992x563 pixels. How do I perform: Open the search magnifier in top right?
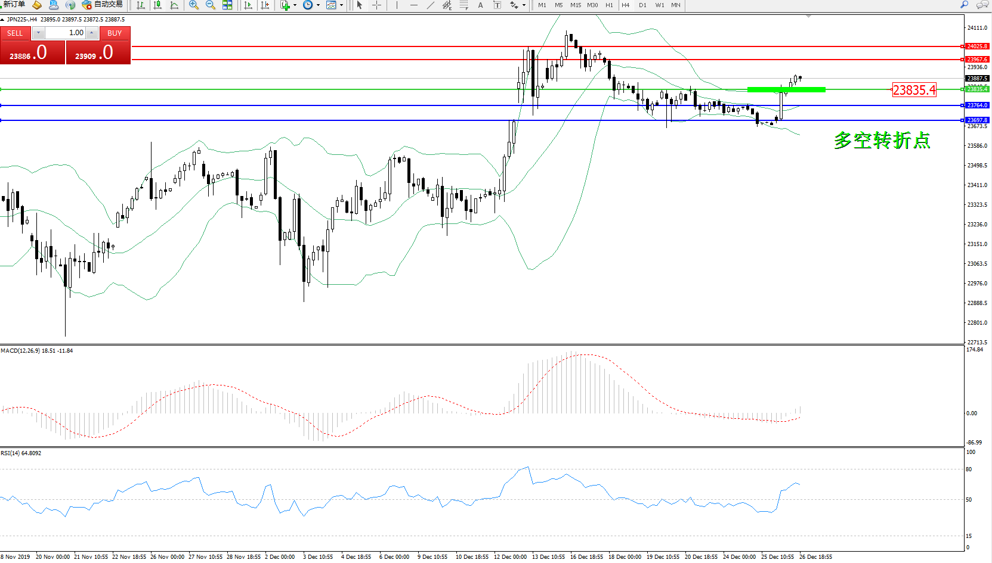click(x=964, y=5)
